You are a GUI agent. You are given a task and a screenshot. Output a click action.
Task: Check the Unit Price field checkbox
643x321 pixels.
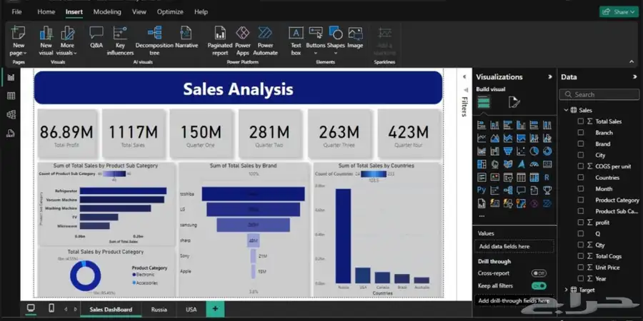point(581,267)
